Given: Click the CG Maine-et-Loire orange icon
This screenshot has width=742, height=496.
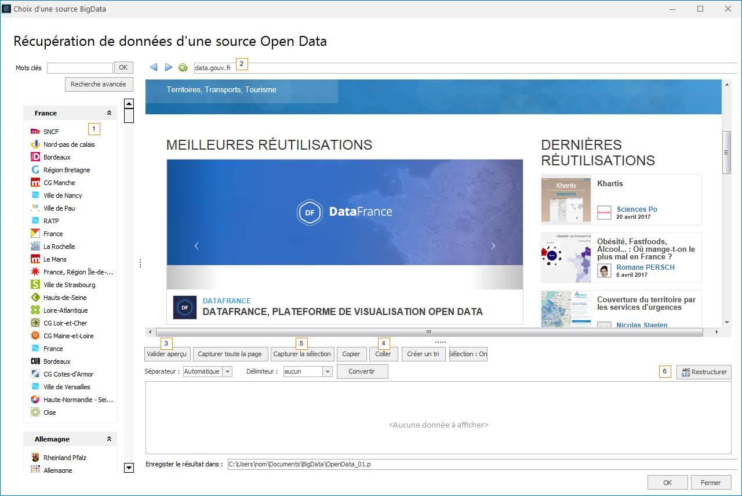Looking at the screenshot, I should (35, 336).
